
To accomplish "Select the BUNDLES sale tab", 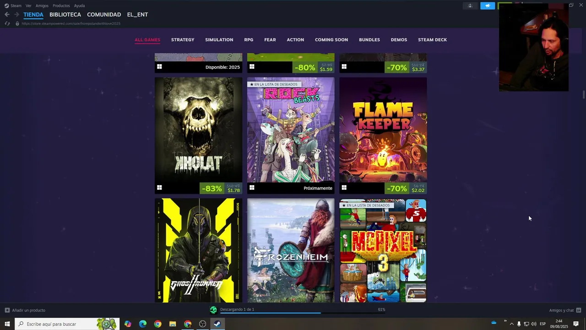I will tap(369, 40).
